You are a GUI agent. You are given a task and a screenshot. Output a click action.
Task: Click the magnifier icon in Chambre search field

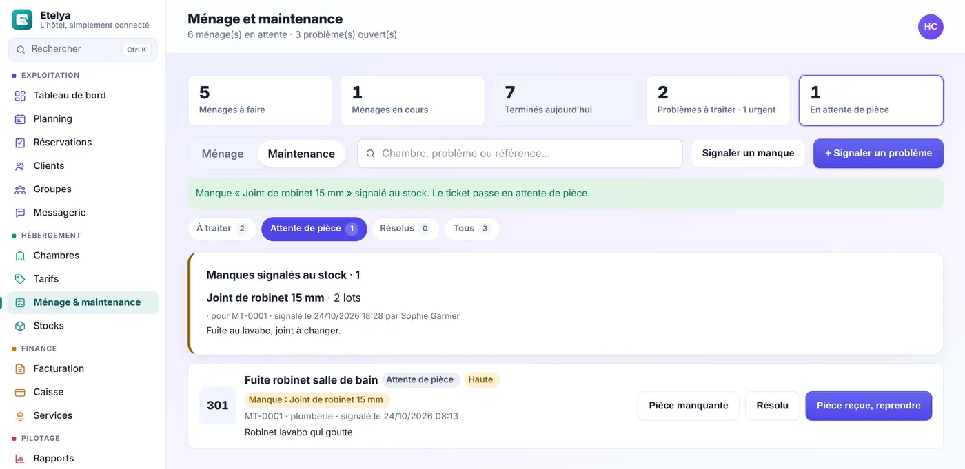pos(371,154)
